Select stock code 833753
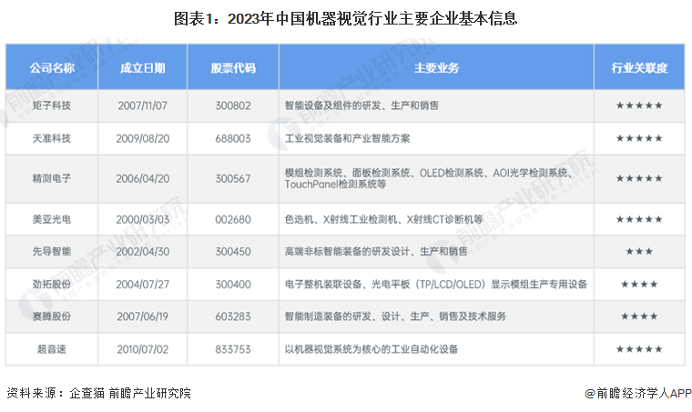This screenshot has height=412, width=692. 233,349
